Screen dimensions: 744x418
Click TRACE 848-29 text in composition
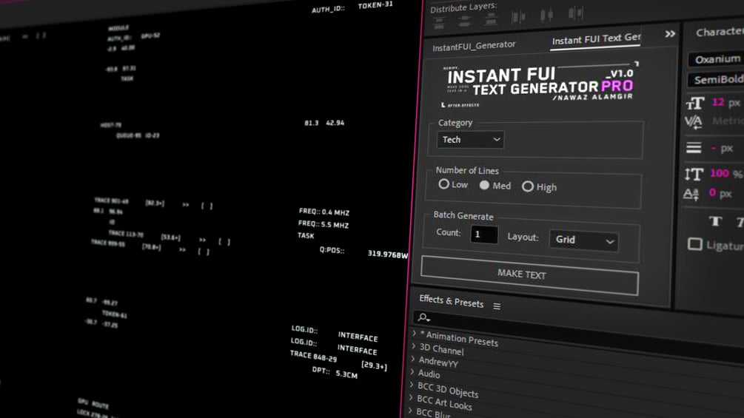tap(313, 357)
